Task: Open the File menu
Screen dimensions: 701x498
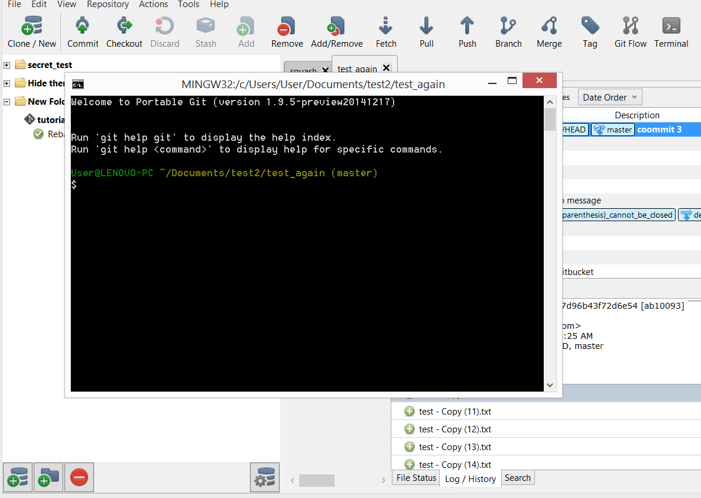Action: [x=14, y=4]
